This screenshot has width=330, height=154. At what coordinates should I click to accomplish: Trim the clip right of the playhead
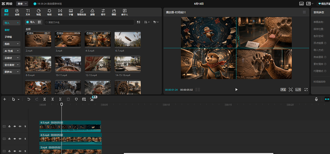point(60,99)
